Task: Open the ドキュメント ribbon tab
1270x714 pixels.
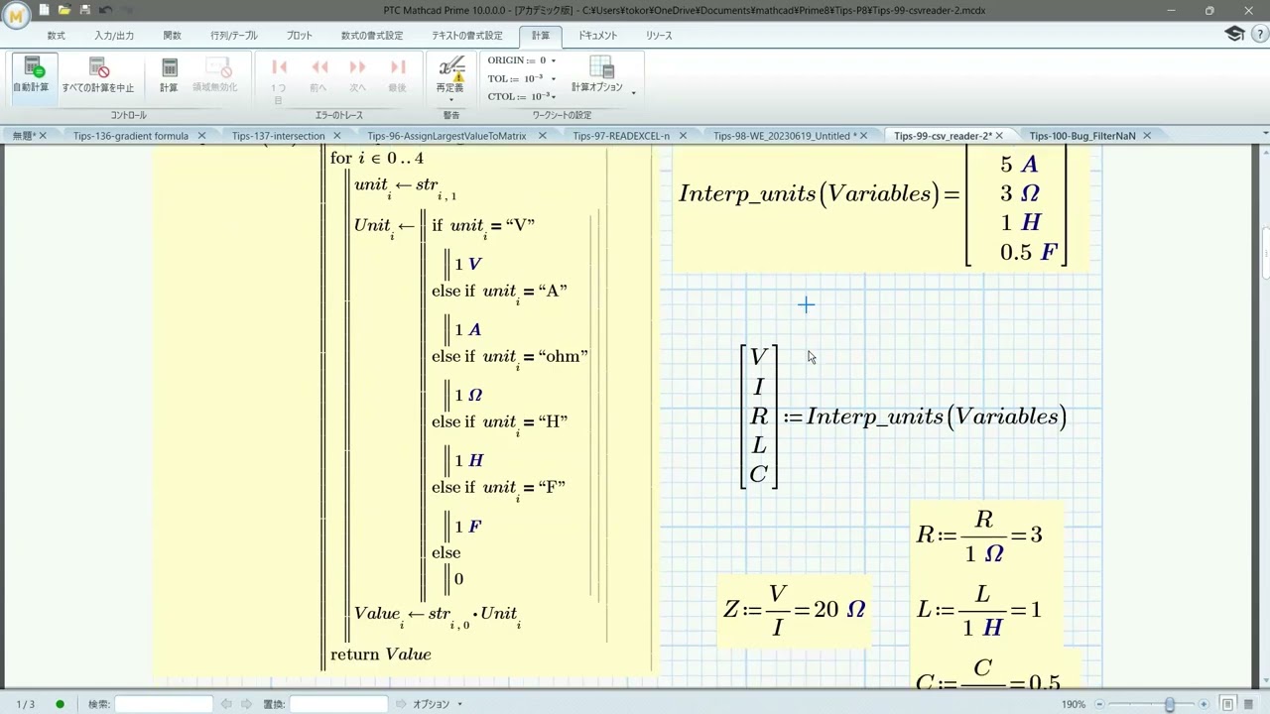Action: (x=598, y=36)
